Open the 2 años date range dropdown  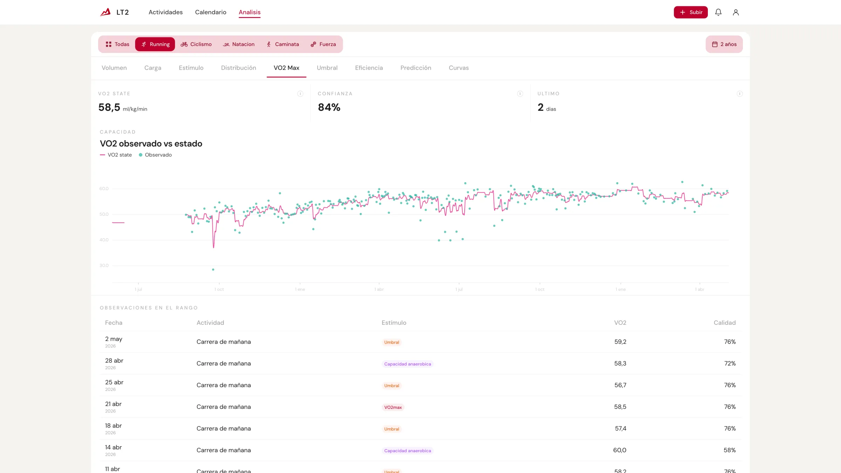724,44
